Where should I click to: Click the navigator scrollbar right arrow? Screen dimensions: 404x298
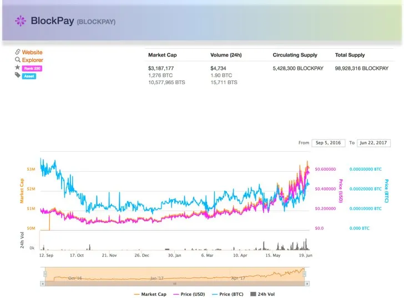[307, 284]
